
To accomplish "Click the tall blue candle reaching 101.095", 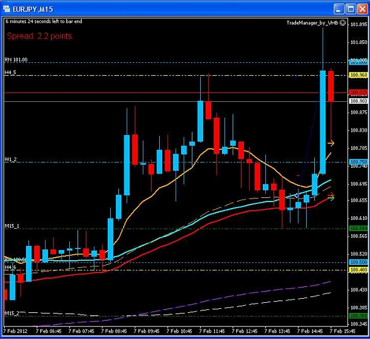I will [x=323, y=122].
